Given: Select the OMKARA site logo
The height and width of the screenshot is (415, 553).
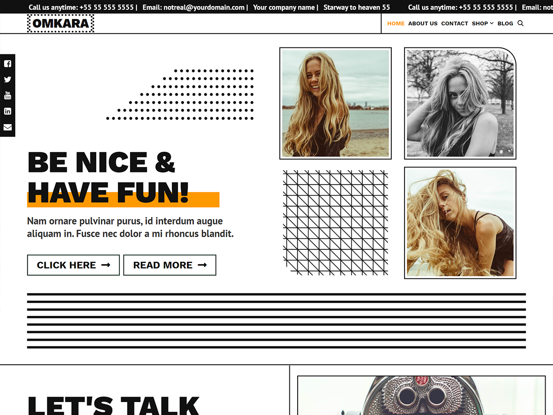Looking at the screenshot, I should [60, 23].
